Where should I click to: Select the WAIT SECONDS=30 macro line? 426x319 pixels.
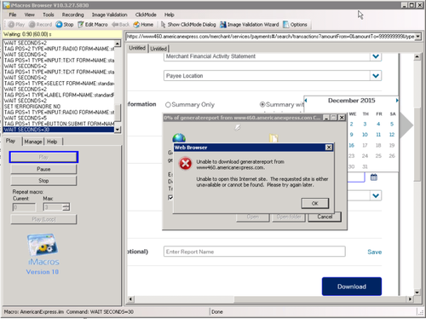pyautogui.click(x=59, y=130)
